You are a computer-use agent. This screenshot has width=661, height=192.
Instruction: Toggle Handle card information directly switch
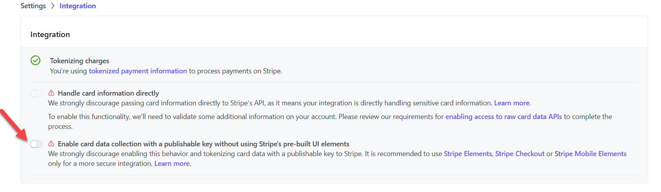coord(36,93)
